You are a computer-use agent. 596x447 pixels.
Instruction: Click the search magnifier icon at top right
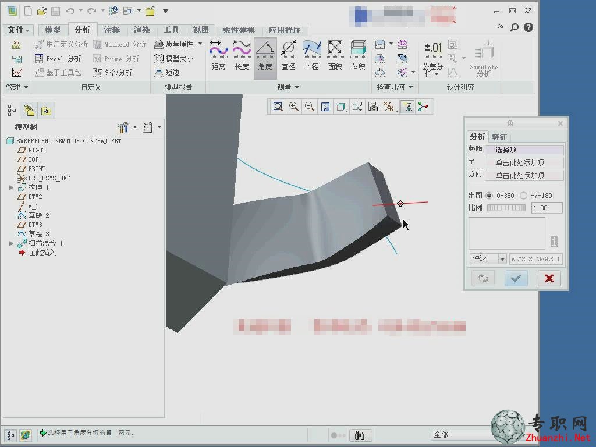pyautogui.click(x=515, y=27)
